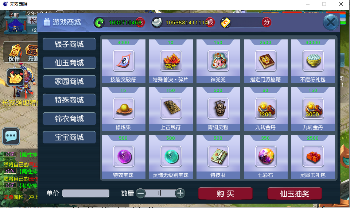Go to the 锦衣商城 category
Viewport: 350px width, 208px height.
69,118
